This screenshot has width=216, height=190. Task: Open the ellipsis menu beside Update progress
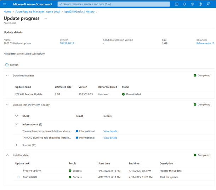(x=46, y=18)
